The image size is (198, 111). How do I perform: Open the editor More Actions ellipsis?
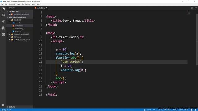point(196,8)
